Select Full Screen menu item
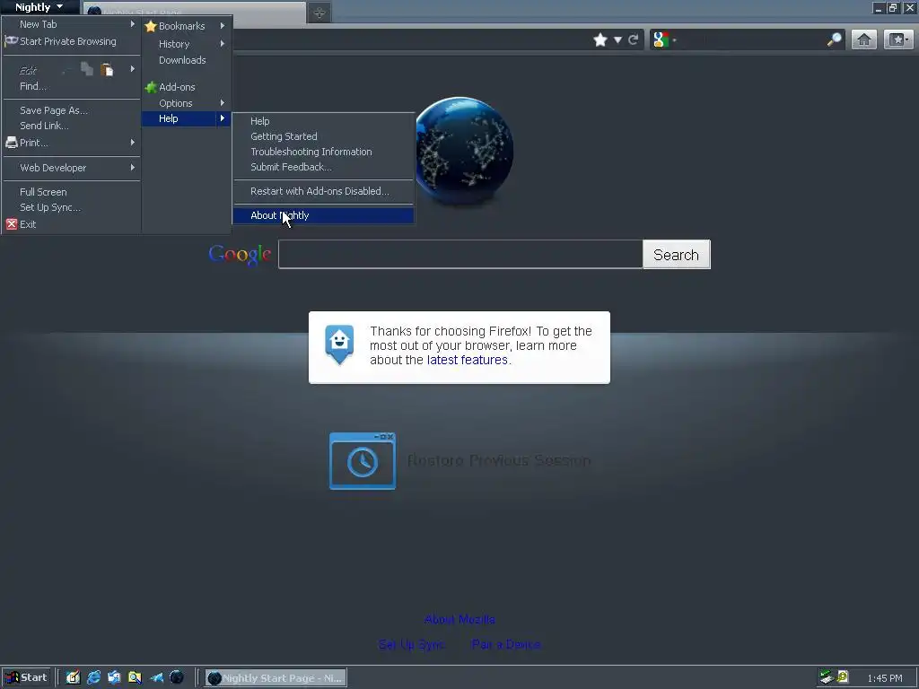The image size is (919, 689). point(70,192)
